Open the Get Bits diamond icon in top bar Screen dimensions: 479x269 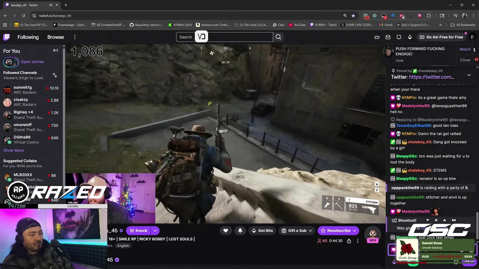click(x=410, y=37)
